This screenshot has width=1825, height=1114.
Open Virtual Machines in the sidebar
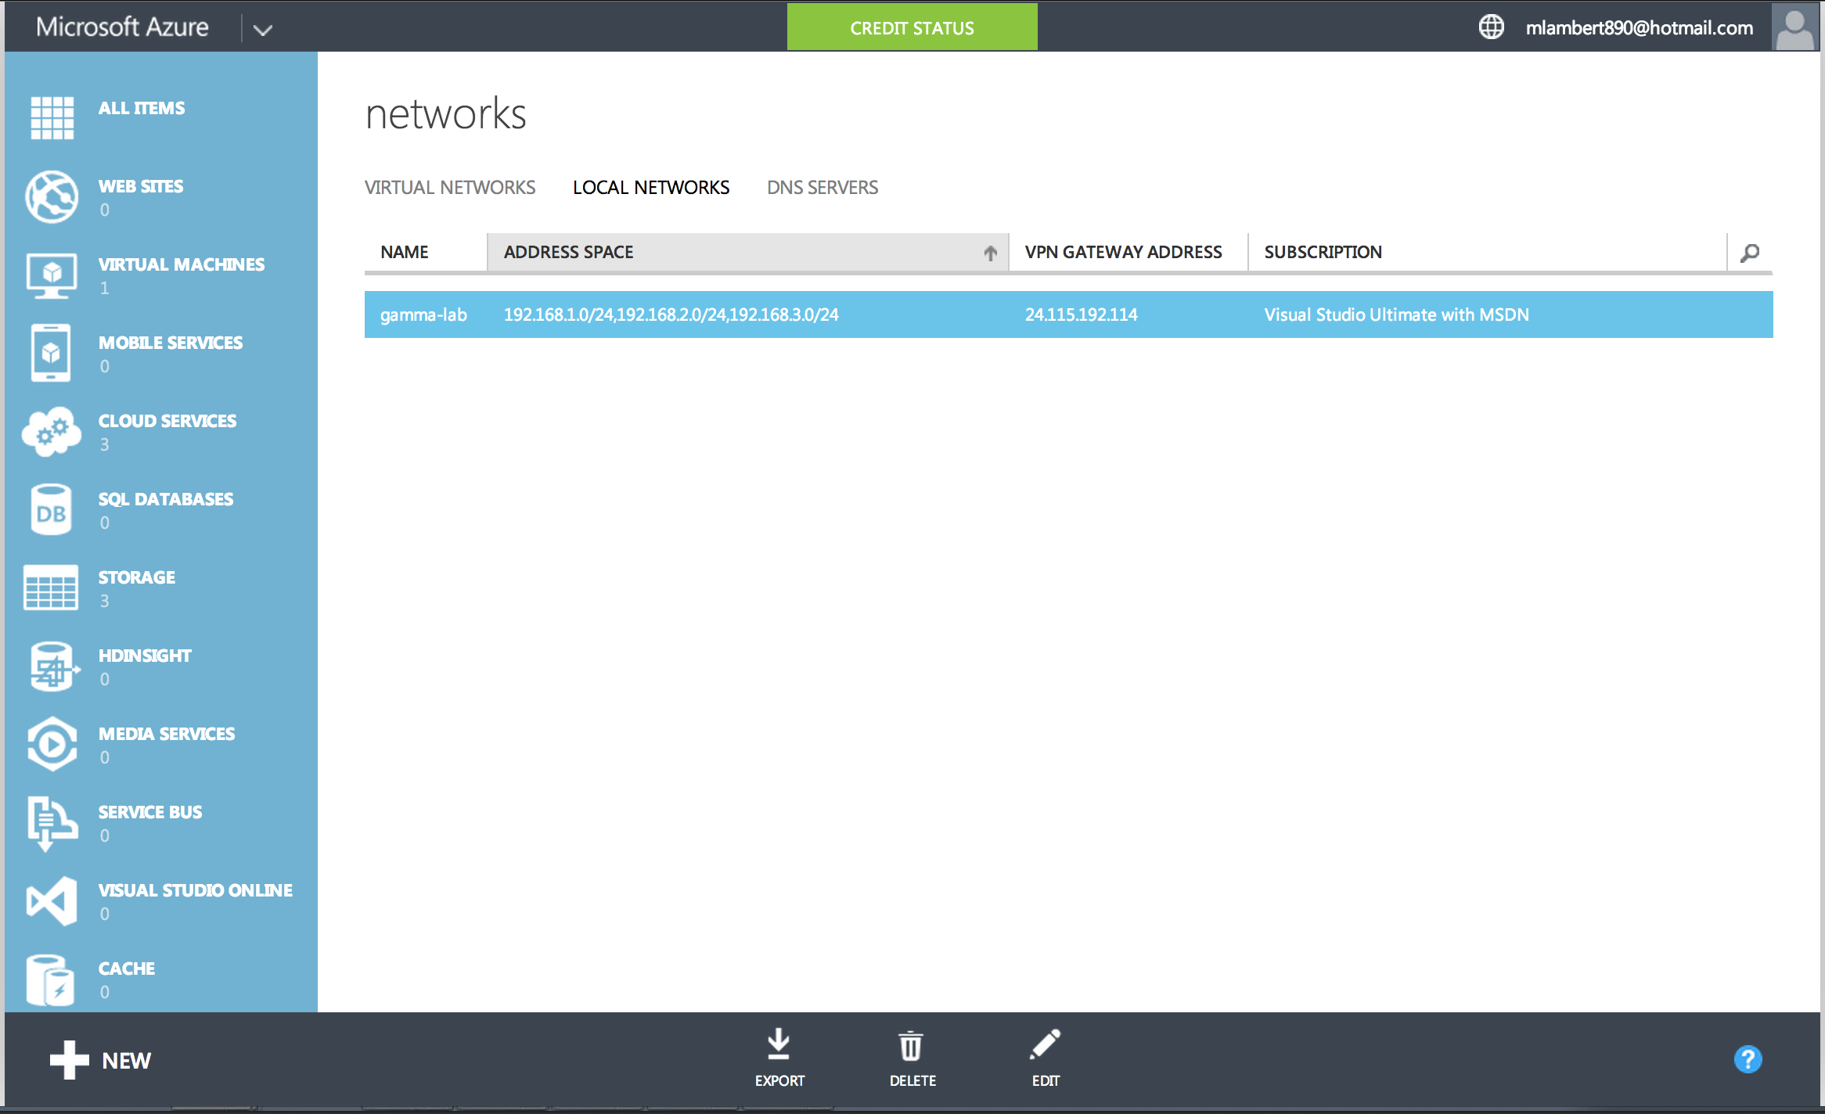(181, 265)
